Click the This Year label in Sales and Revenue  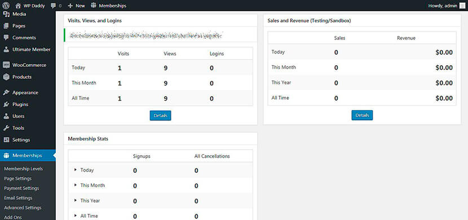point(281,83)
